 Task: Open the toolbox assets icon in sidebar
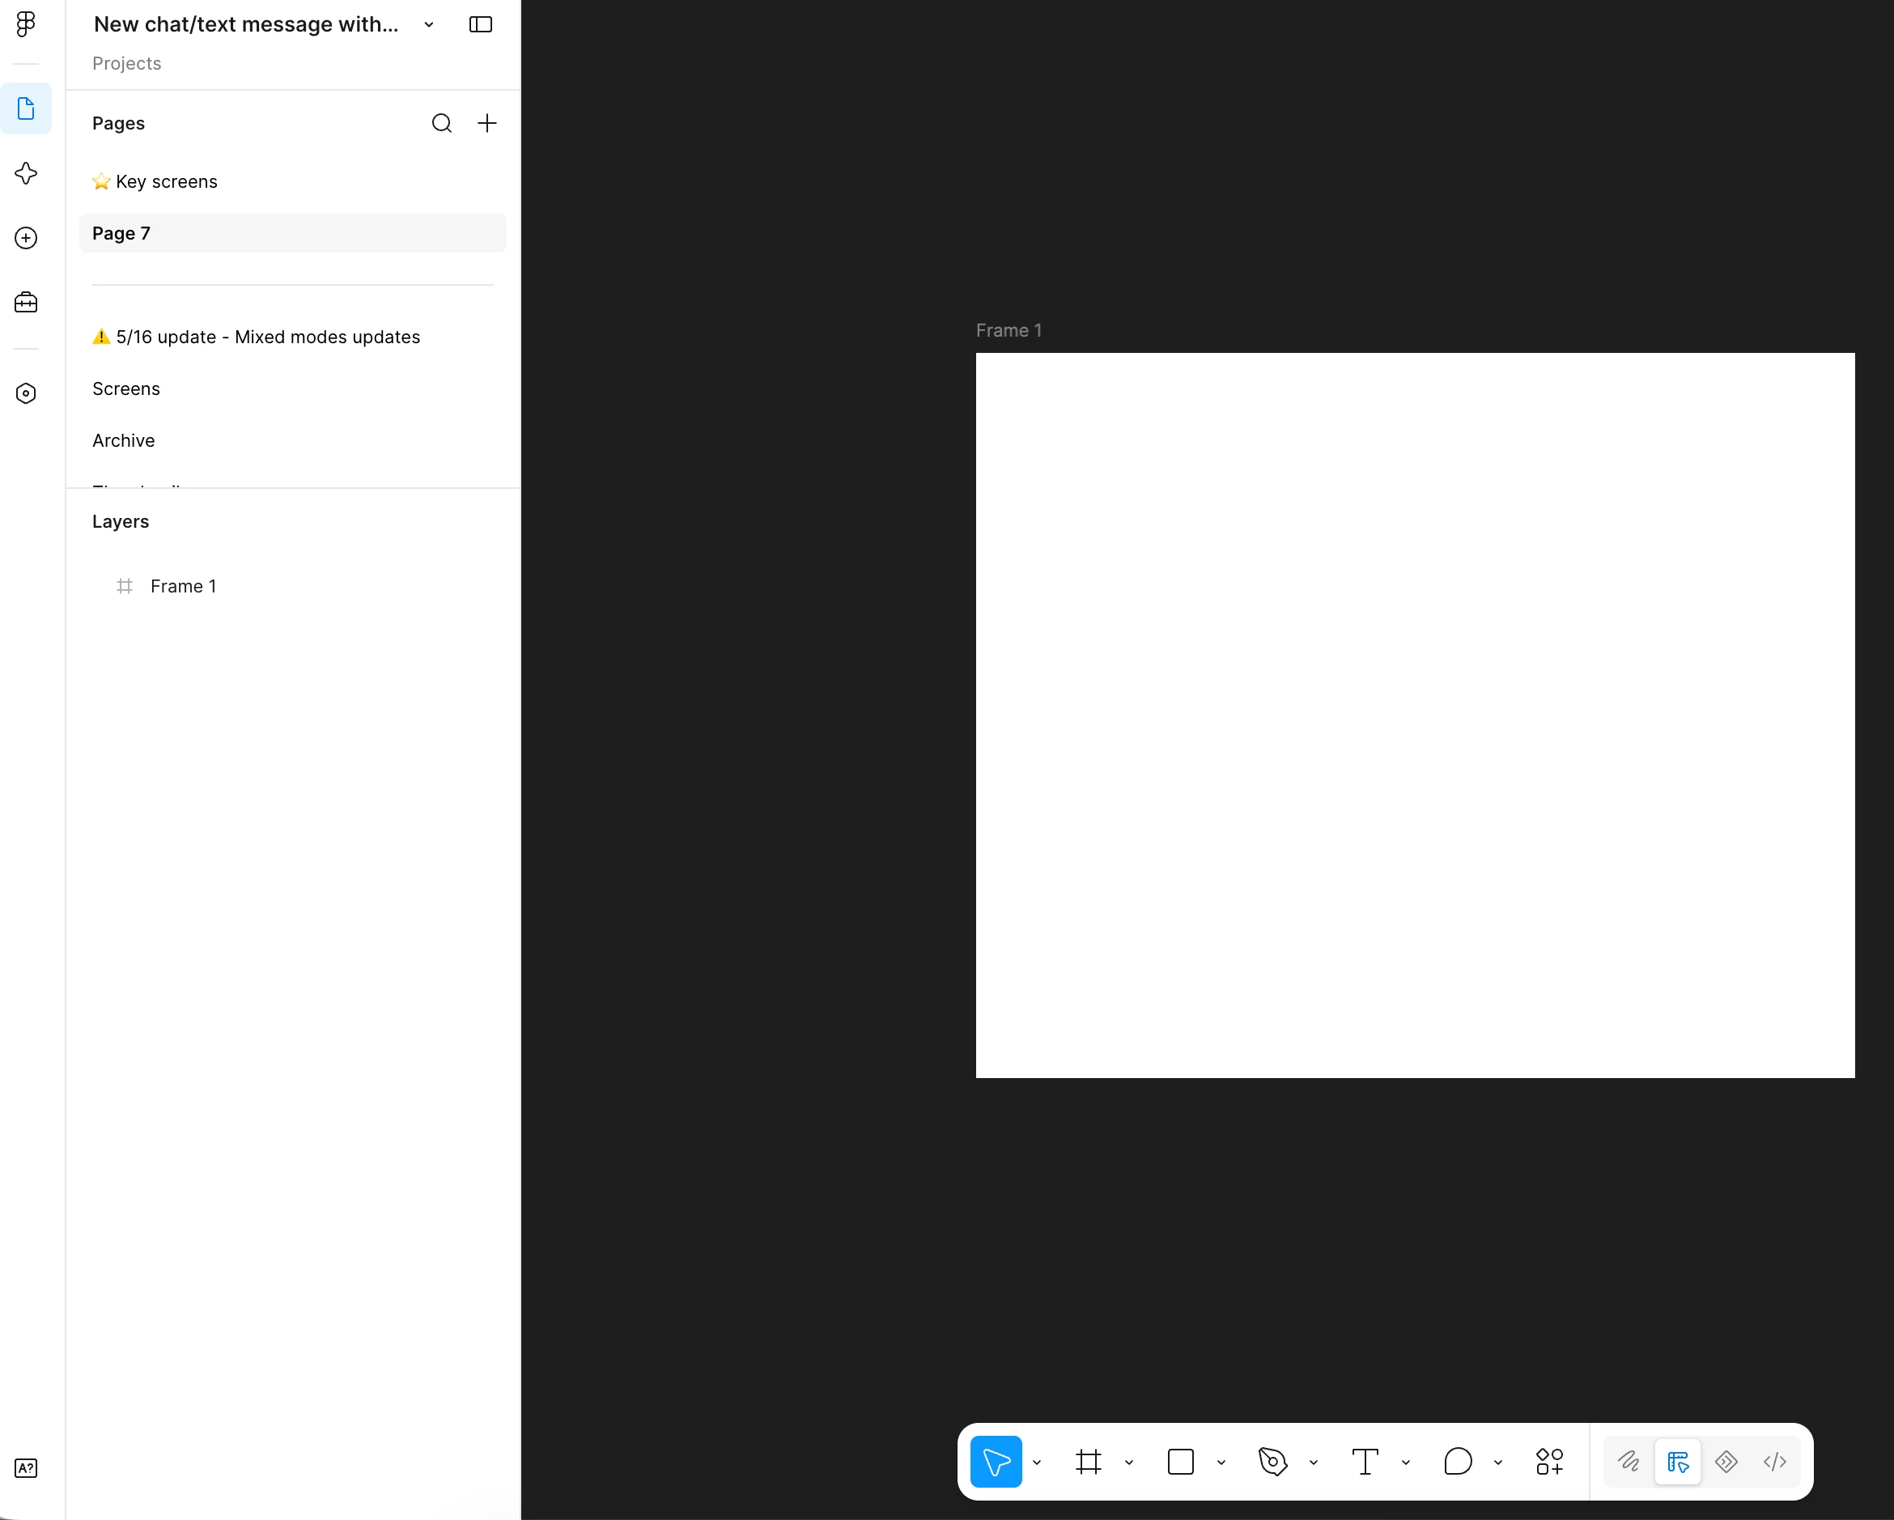click(27, 304)
